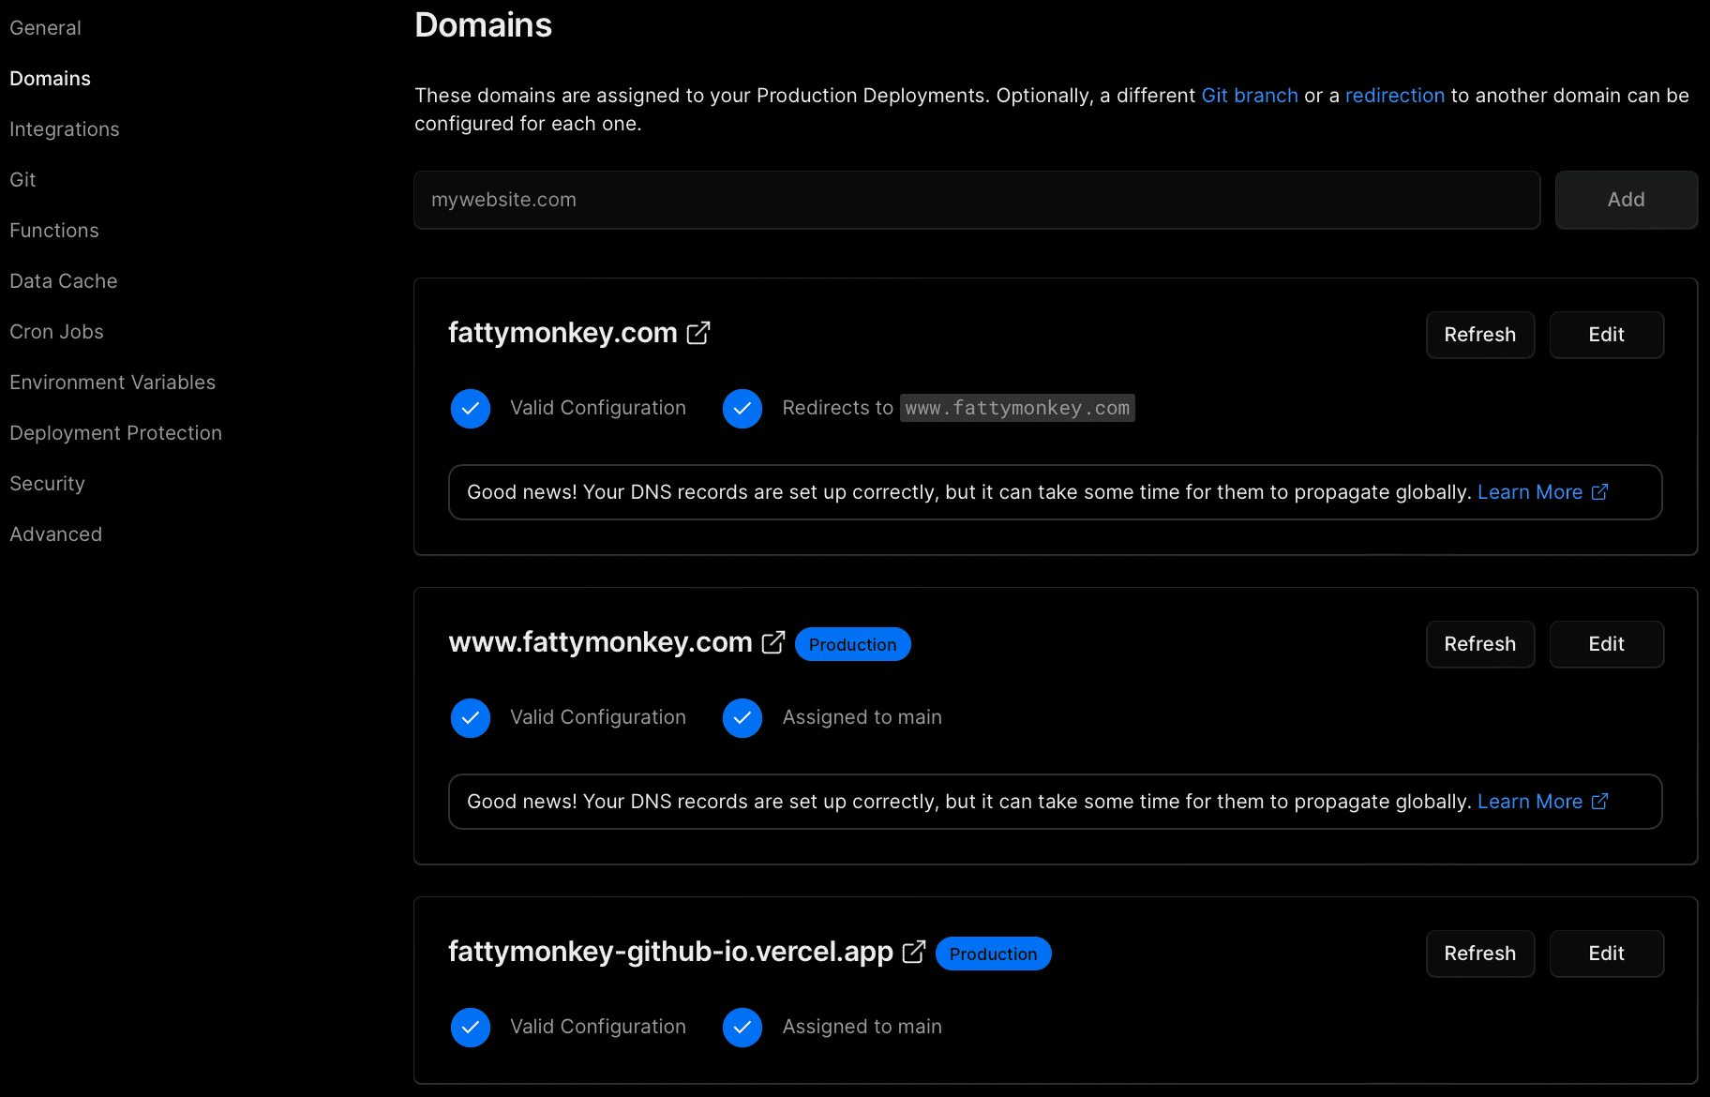Click Valid Configuration checkmark for vercel.app domain
This screenshot has height=1097, width=1710.
point(471,1028)
